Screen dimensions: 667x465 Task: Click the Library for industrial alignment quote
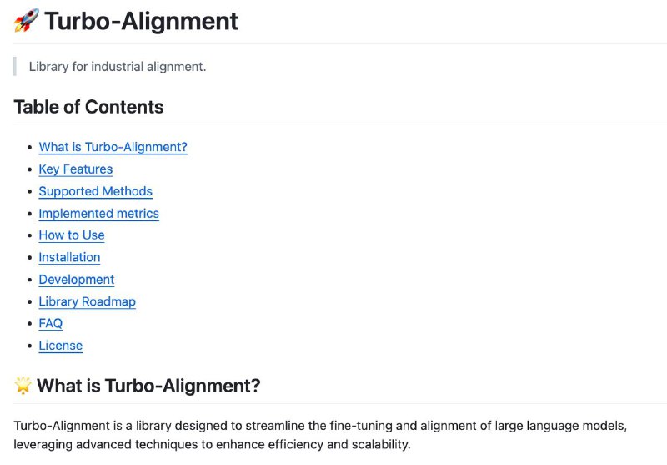pos(118,67)
